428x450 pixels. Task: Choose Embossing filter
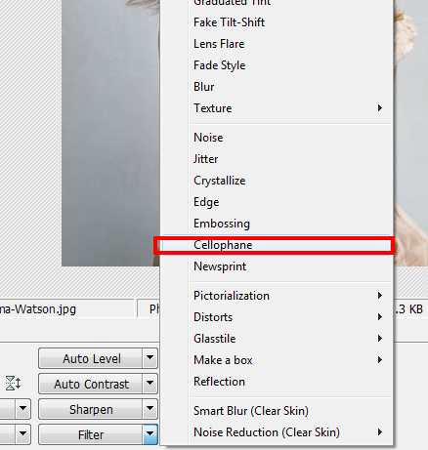[x=277, y=224]
